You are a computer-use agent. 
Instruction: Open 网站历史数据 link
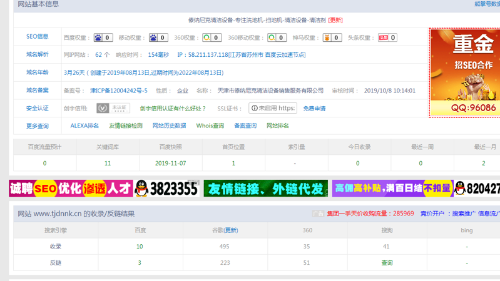[x=170, y=126]
